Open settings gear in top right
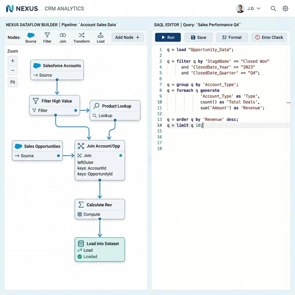Image resolution: width=295 pixels, height=295 pixels. (285, 8)
